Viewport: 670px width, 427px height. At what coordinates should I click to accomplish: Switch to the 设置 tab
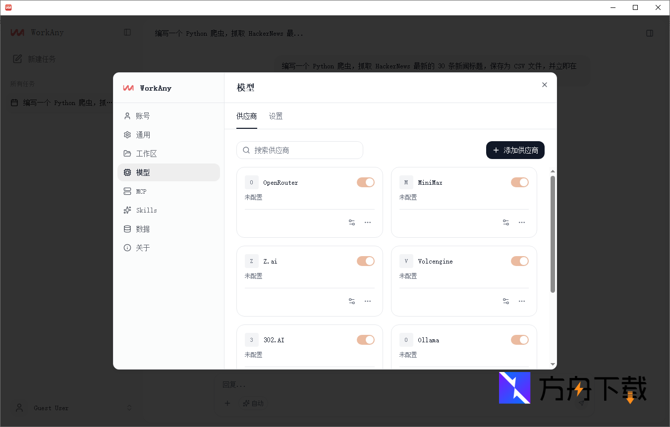pyautogui.click(x=276, y=116)
